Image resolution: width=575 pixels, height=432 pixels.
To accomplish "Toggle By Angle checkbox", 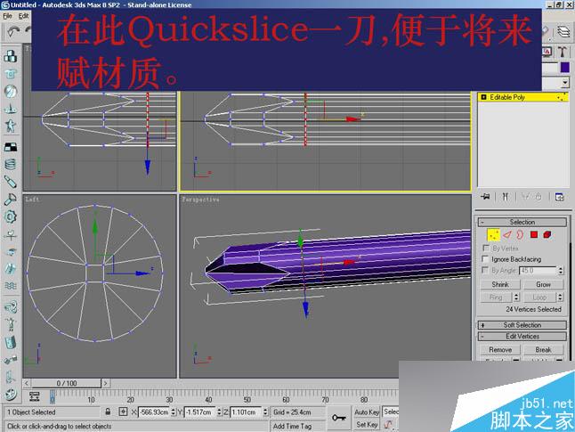I will click(485, 270).
